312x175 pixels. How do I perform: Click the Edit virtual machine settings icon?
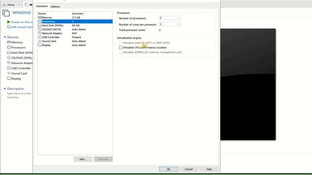coord(9,27)
